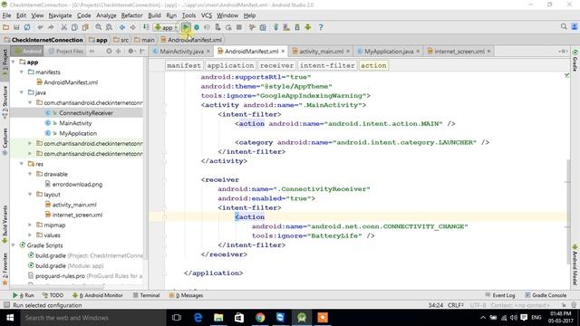The height and width of the screenshot is (326, 580).
Task: Click the Stop square icon in the toolbar
Action: click(x=239, y=27)
